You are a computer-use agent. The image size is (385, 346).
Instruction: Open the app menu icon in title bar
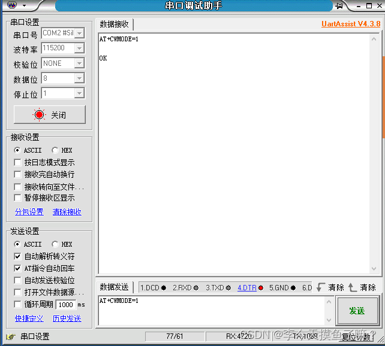12,5
